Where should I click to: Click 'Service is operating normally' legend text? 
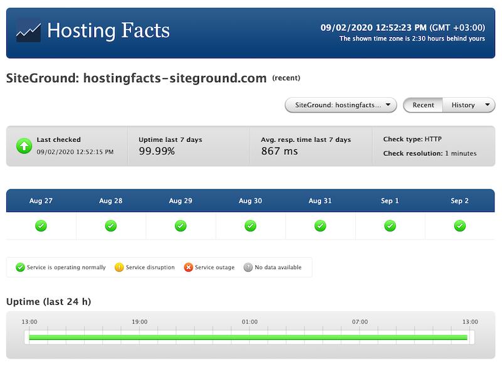click(x=67, y=267)
